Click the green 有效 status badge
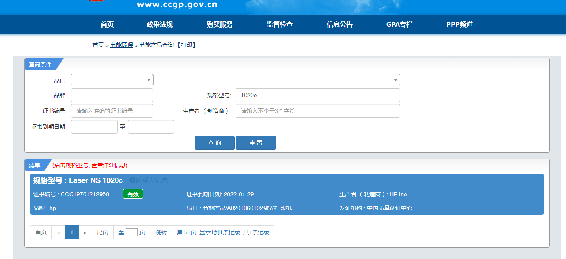Image resolution: width=566 pixels, height=259 pixels. (133, 194)
